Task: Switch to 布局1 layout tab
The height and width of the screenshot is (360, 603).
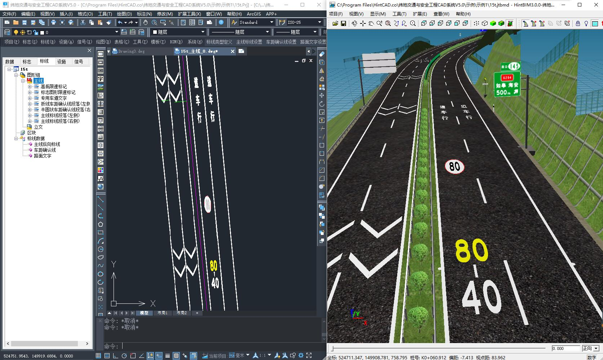Action: click(163, 313)
